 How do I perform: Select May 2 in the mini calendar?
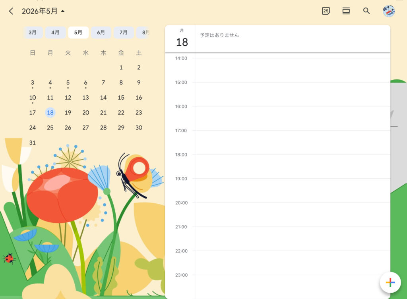(x=139, y=68)
